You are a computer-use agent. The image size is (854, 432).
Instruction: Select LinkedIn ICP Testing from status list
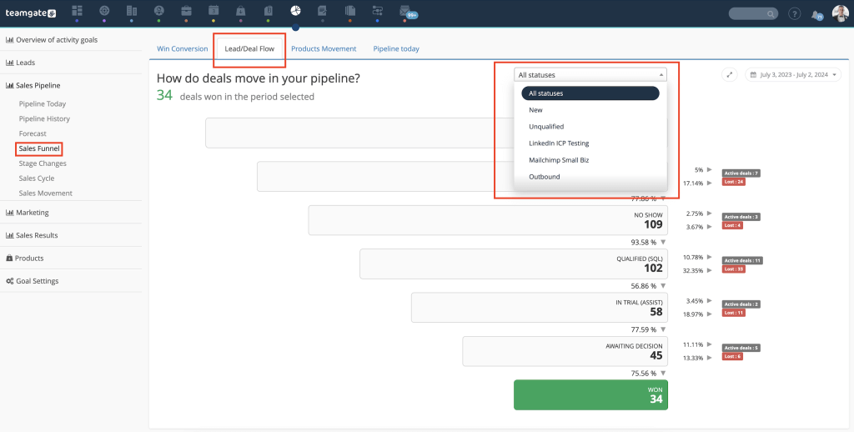[559, 143]
